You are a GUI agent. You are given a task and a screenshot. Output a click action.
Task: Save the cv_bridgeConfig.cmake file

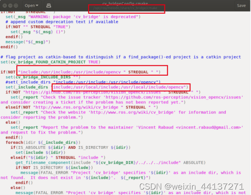pos(241,5)
